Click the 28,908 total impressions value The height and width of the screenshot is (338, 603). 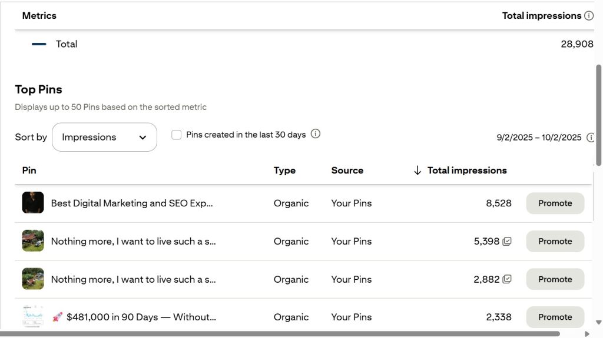click(577, 44)
